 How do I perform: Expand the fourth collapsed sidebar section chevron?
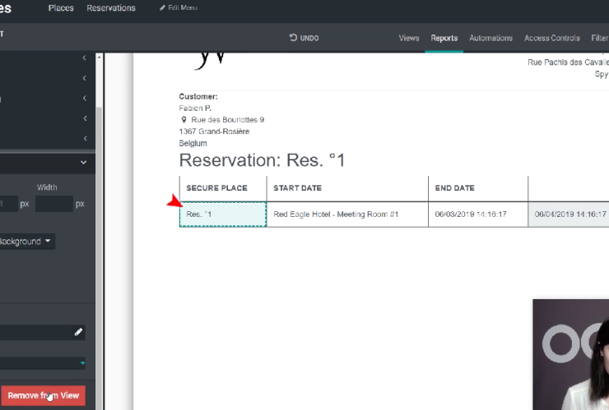(85, 118)
